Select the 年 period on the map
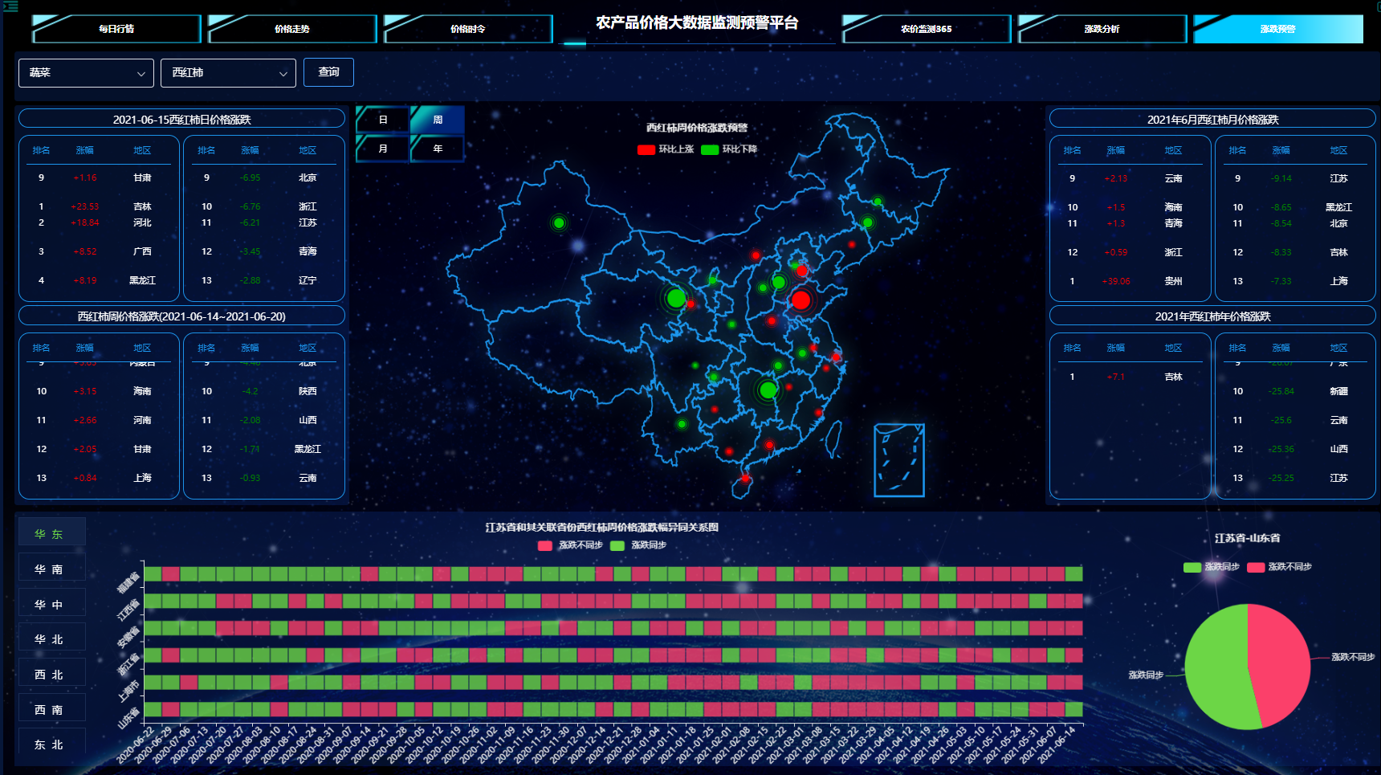 point(438,149)
